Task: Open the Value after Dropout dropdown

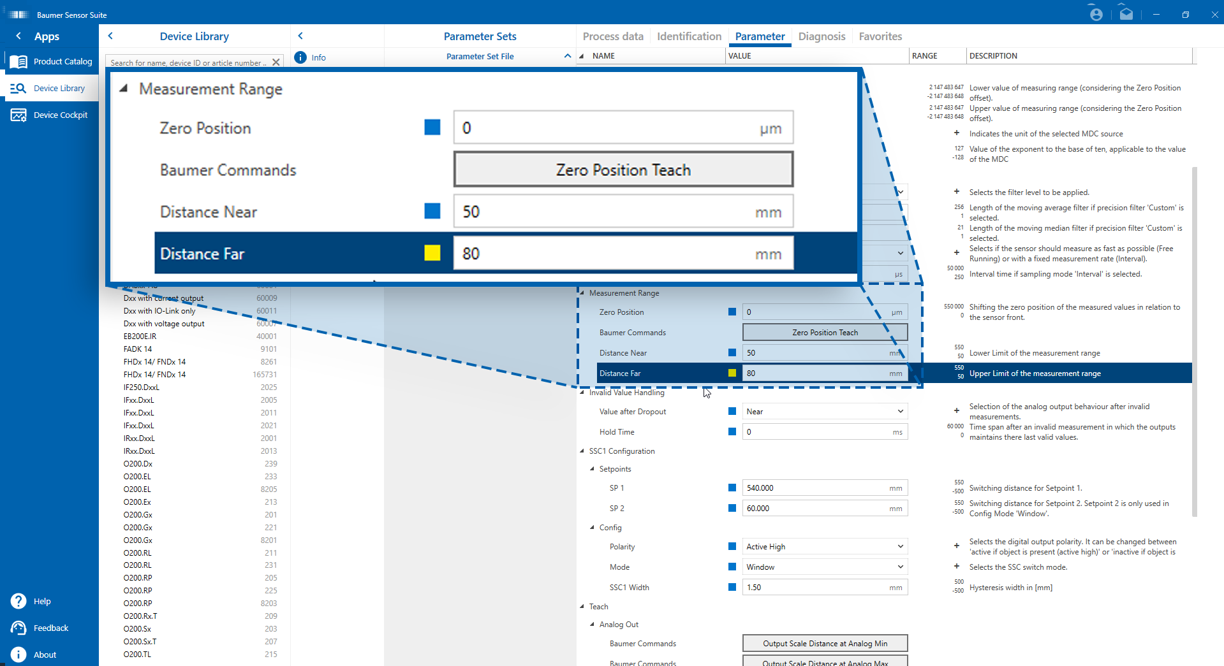Action: (825, 412)
